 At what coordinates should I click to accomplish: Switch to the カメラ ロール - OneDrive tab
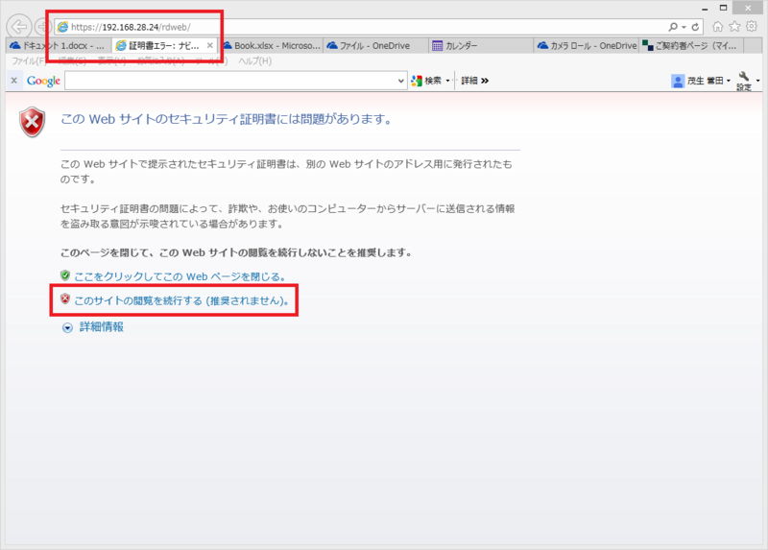[x=587, y=45]
